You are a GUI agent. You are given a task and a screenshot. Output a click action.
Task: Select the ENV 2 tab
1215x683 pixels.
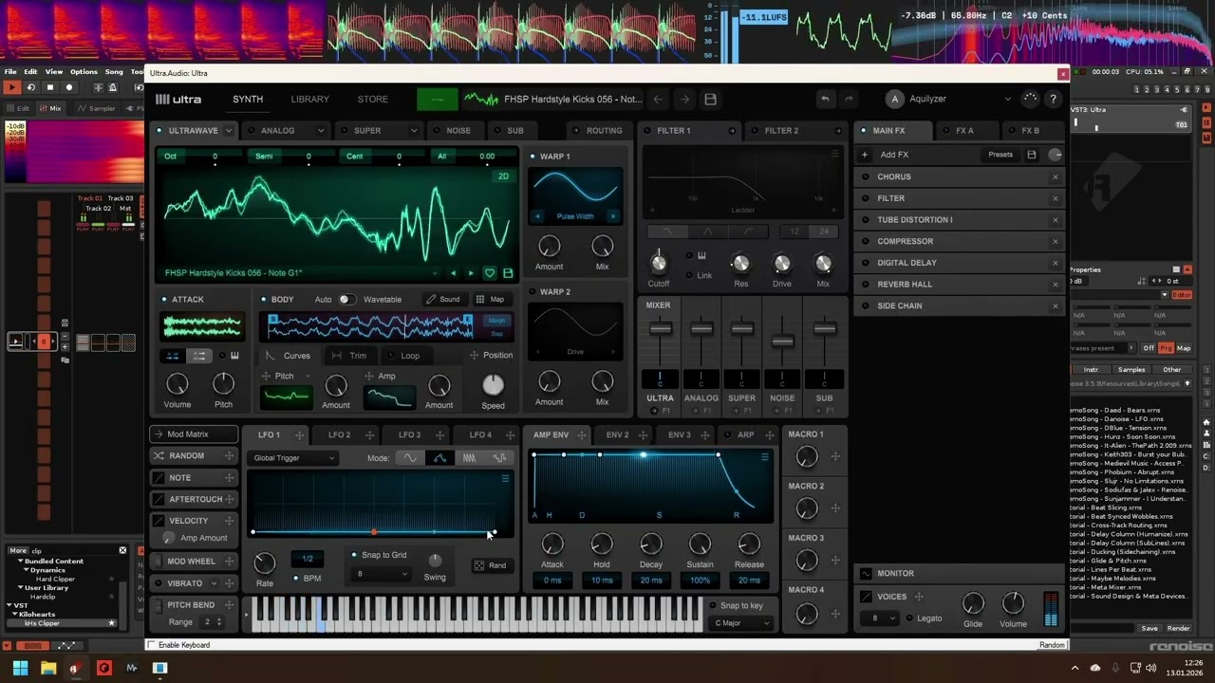tap(617, 435)
